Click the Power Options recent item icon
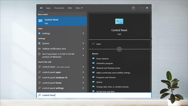The height and width of the screenshot is (106, 188). click(93, 58)
